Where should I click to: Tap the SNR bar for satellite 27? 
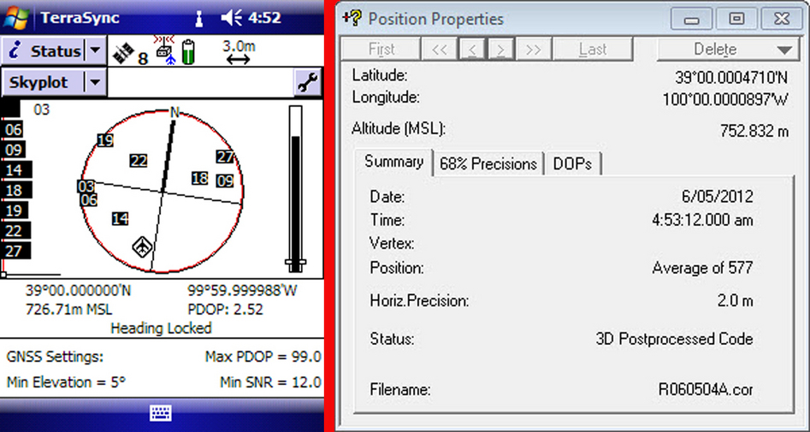click(16, 252)
